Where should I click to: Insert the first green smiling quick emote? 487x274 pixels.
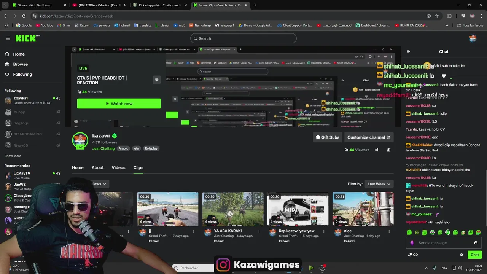[x=409, y=232]
